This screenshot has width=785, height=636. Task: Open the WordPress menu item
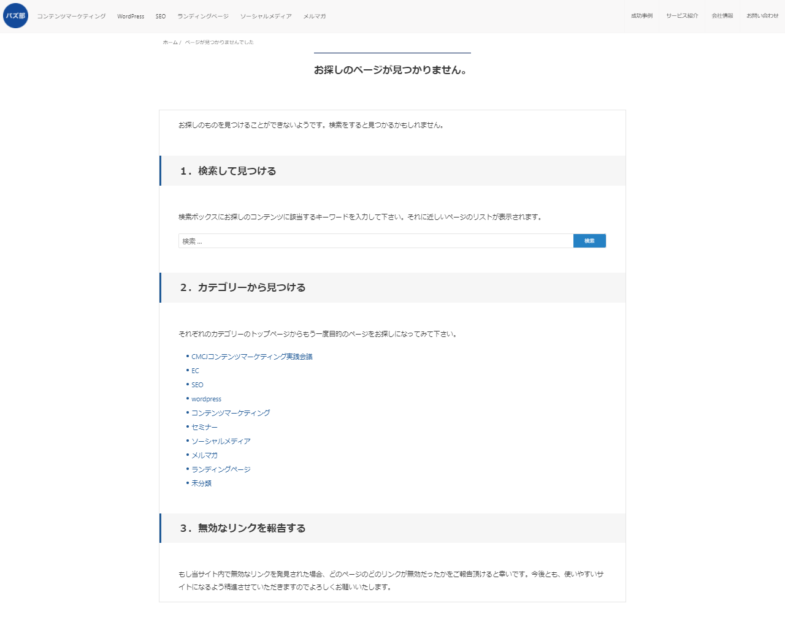[x=131, y=17]
